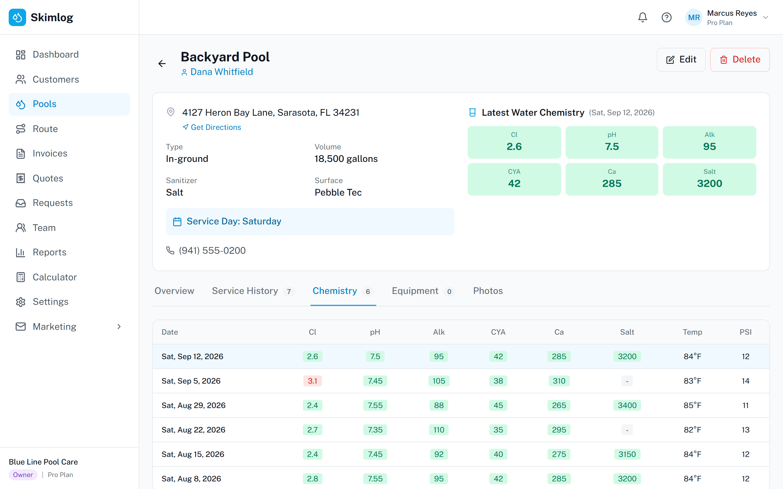The height and width of the screenshot is (489, 783).
Task: Click the Dashboard grid icon
Action: (21, 55)
